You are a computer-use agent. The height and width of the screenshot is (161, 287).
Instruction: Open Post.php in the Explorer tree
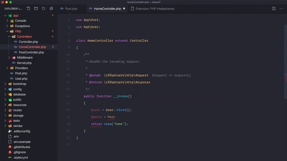(x=21, y=73)
